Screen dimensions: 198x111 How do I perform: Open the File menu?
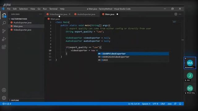pyautogui.click(x=9, y=9)
